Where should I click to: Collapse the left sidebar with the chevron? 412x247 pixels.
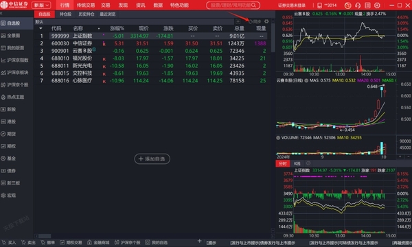pyautogui.click(x=1, y=13)
